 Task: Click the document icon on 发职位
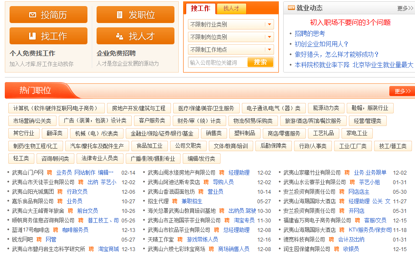point(120,15)
